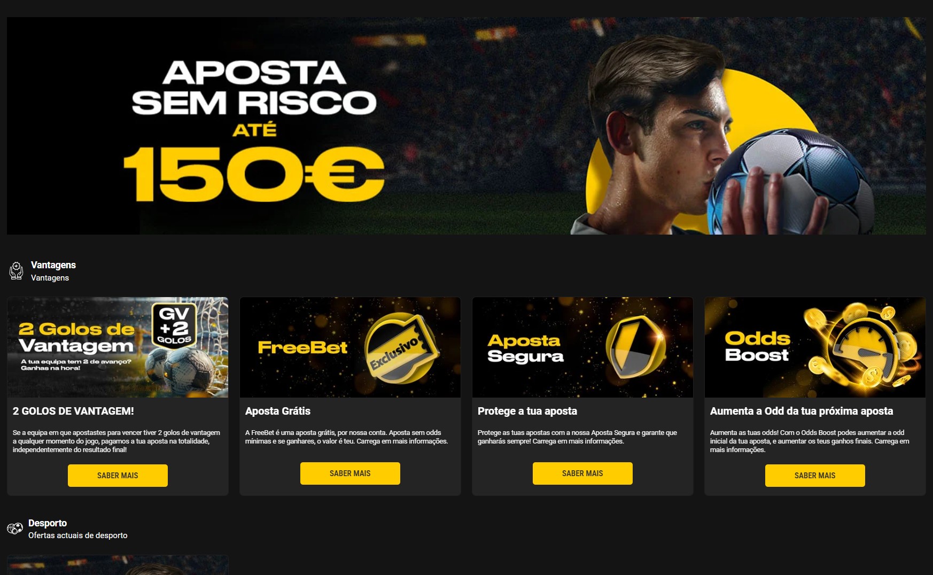Select the 2 GOLOS DE VANTAGEM! title
The image size is (933, 575).
[x=73, y=411]
